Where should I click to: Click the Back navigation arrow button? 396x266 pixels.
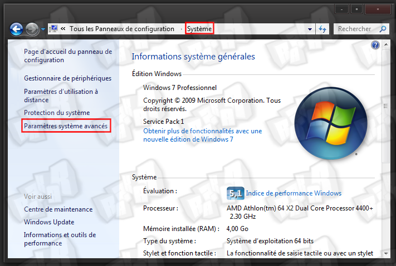point(17,29)
